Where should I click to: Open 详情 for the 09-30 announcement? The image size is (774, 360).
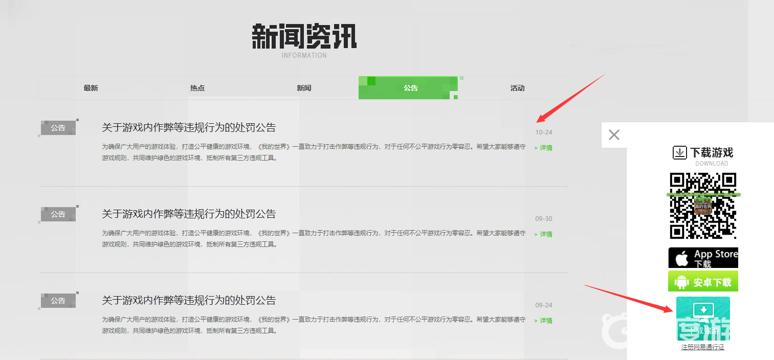point(543,234)
